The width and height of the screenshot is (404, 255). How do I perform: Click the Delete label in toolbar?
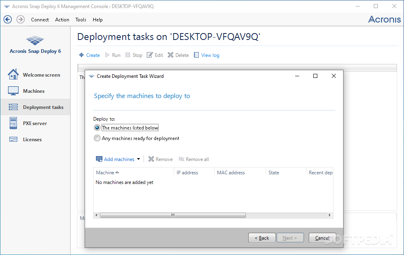pyautogui.click(x=182, y=55)
